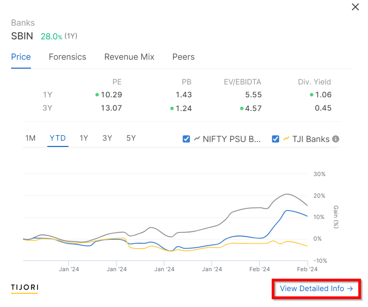Click the 3Y PB value 1.24
This screenshot has width=368, height=307.
click(183, 108)
